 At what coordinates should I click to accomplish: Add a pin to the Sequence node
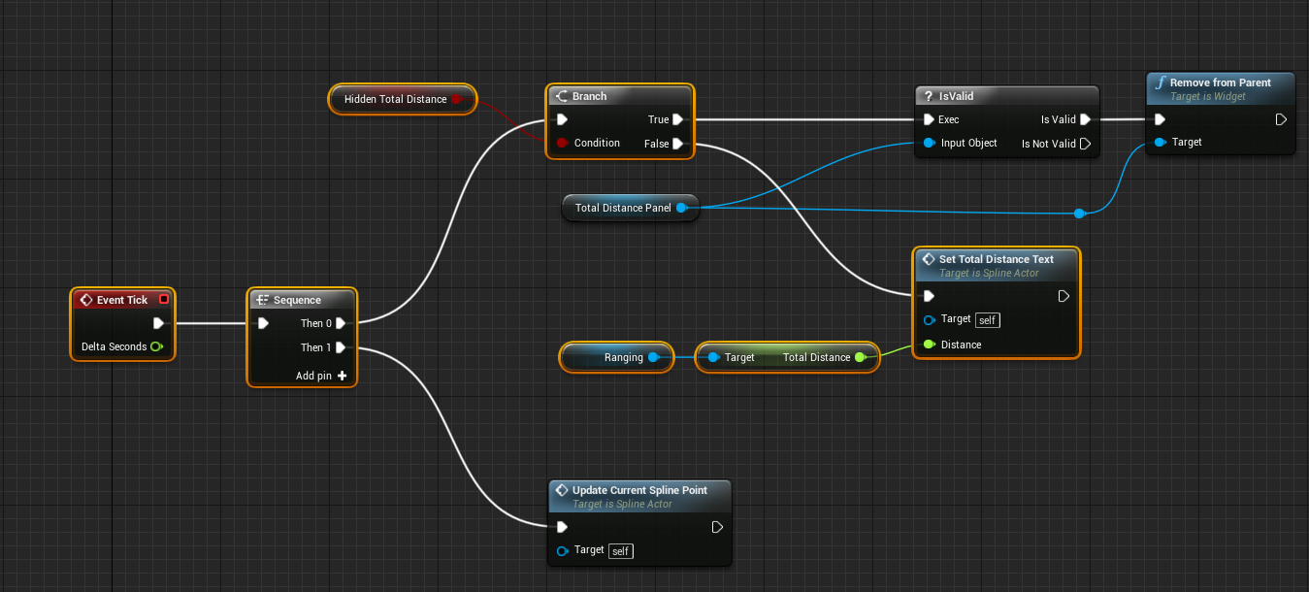(x=321, y=376)
